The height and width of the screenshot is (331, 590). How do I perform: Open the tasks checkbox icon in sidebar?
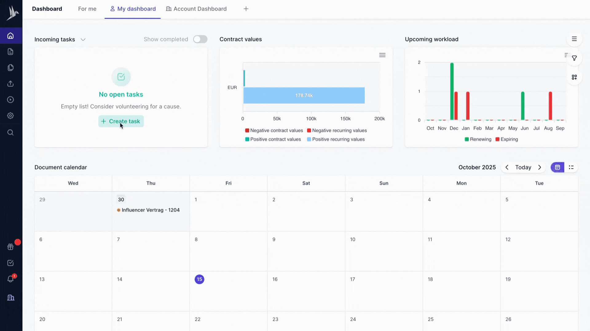10,263
